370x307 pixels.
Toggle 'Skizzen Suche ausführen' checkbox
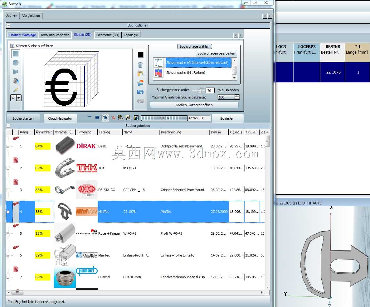(12, 46)
